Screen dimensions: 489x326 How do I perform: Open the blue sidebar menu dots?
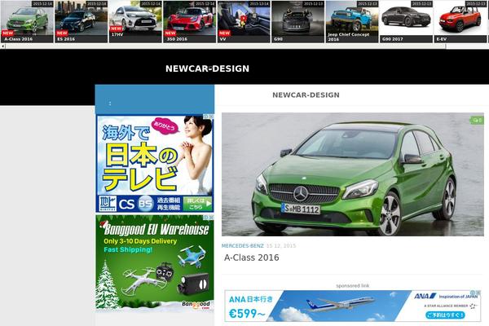point(110,104)
